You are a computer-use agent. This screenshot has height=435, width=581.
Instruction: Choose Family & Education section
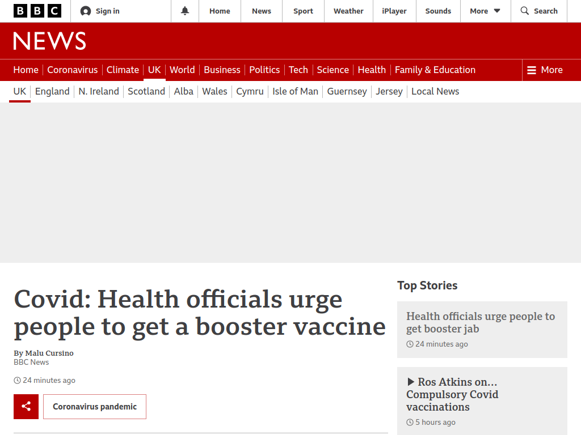pos(435,70)
